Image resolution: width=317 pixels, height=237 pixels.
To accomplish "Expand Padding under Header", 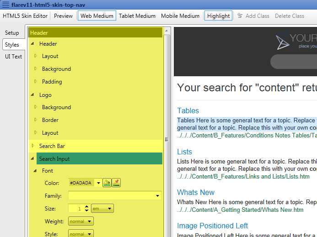I will [36, 82].
